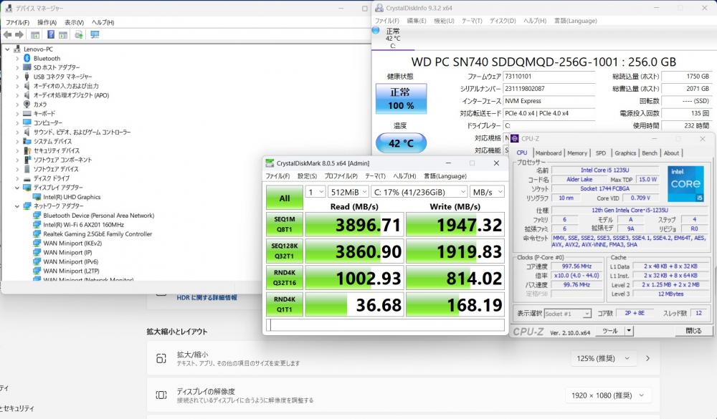Click the USB plug icon for USB コネクタ マネージャー
This screenshot has height=419, width=717.
[27, 77]
